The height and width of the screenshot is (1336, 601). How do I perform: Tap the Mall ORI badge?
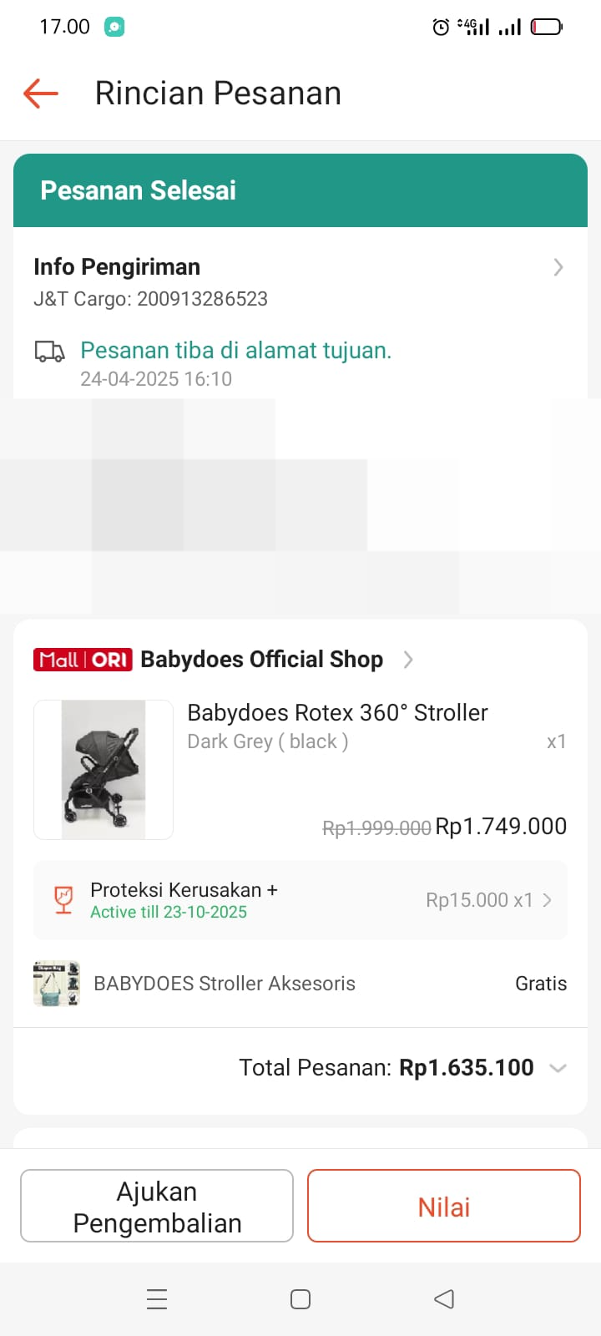click(x=83, y=660)
